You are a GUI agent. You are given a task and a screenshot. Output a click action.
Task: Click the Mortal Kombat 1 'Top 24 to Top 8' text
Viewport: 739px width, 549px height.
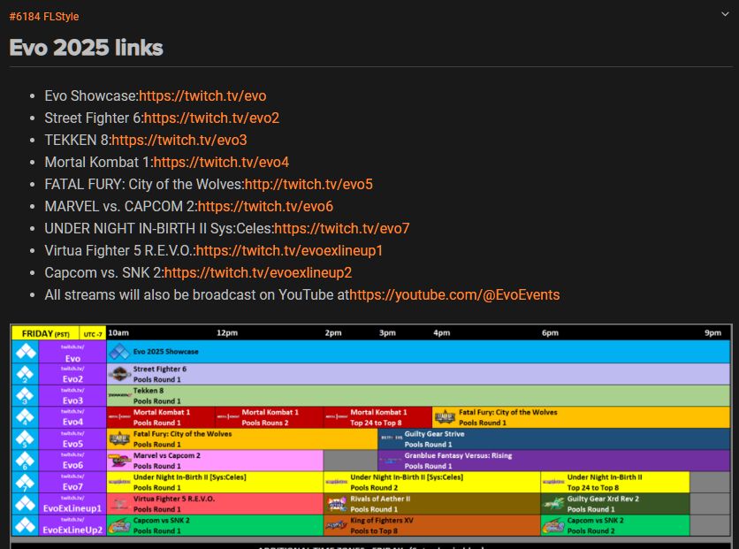tap(376, 423)
